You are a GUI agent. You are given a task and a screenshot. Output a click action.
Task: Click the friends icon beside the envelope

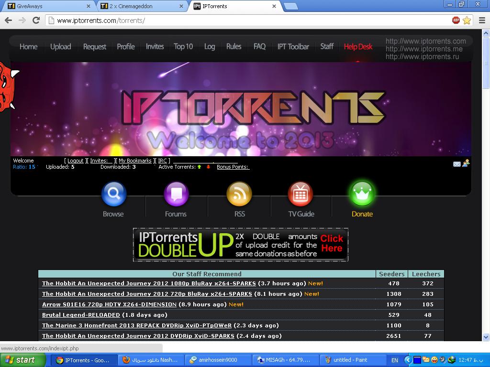(x=466, y=163)
